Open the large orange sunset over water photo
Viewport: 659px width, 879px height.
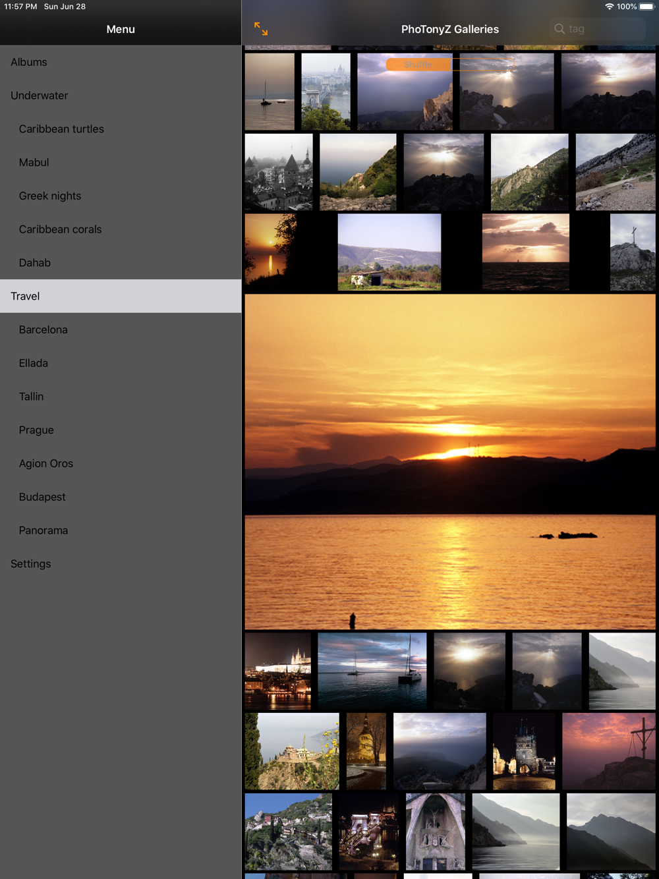[450, 462]
